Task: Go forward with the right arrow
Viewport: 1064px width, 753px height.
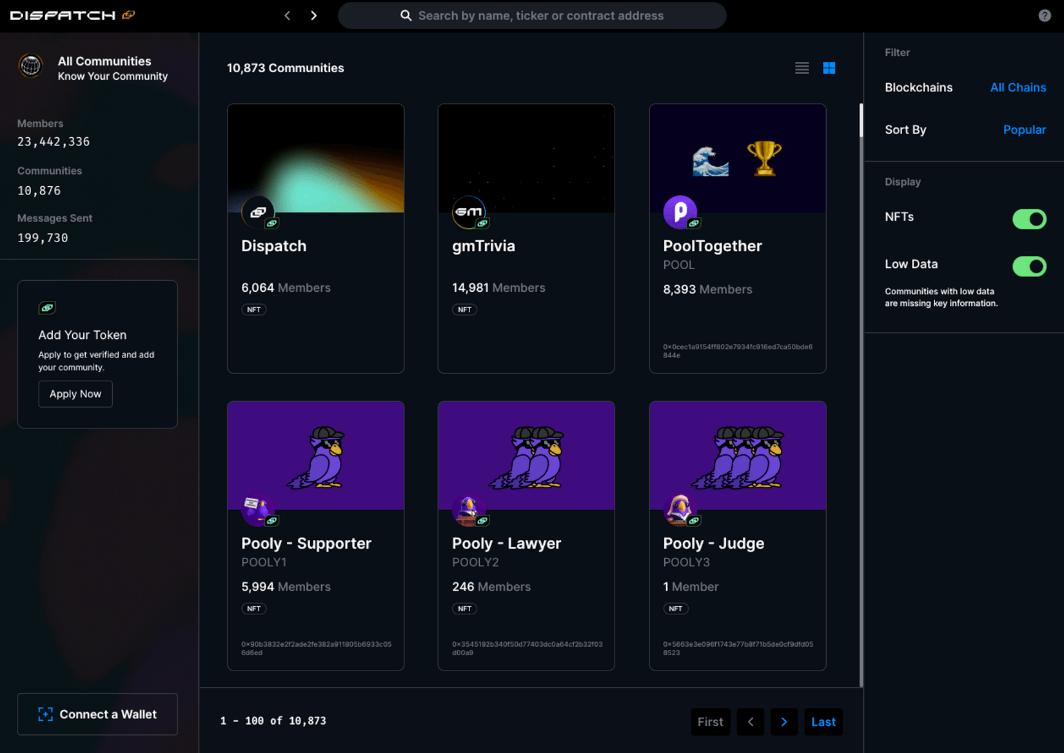Action: tap(314, 15)
